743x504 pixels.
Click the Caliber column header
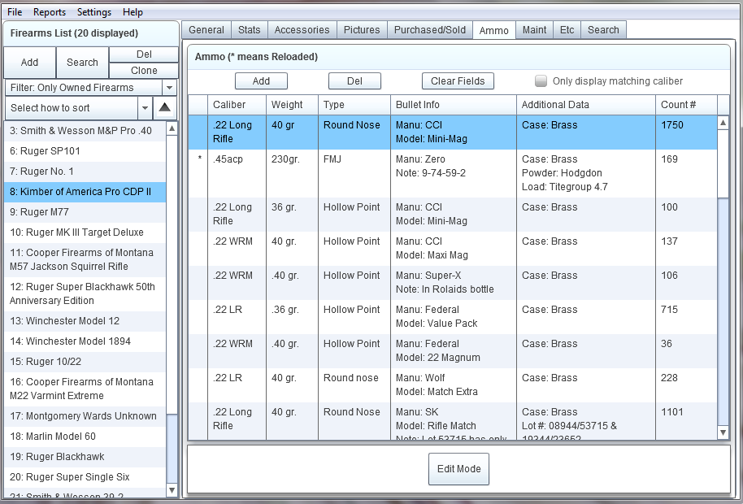coord(237,105)
